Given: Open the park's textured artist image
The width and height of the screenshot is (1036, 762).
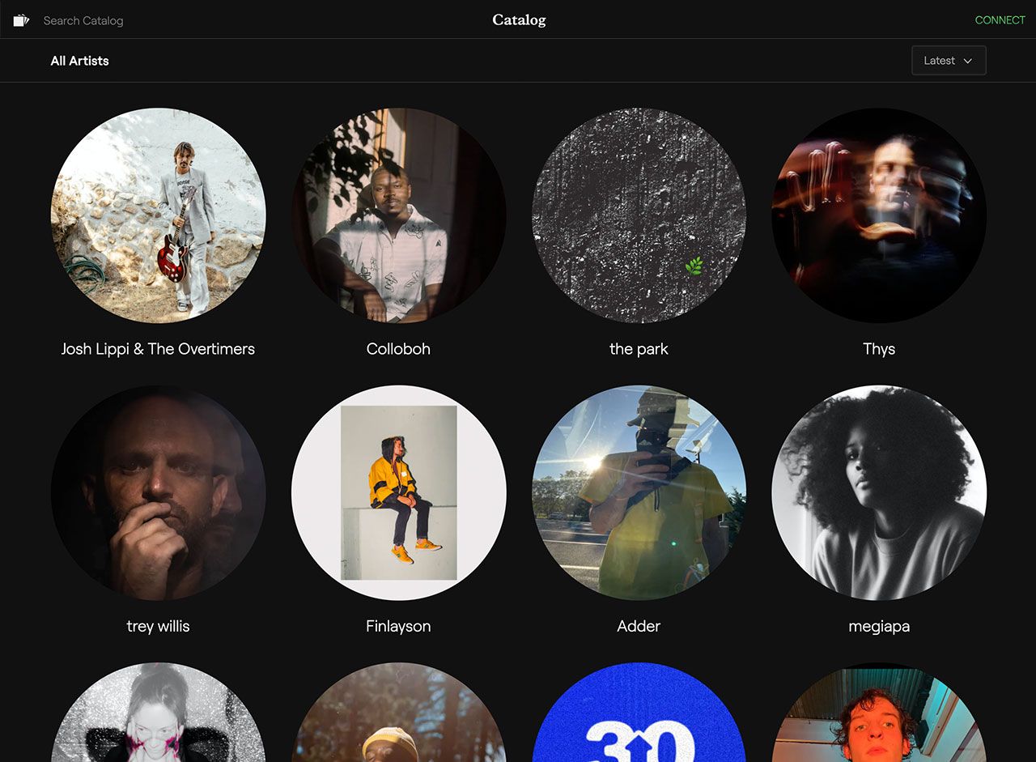Looking at the screenshot, I should point(639,215).
